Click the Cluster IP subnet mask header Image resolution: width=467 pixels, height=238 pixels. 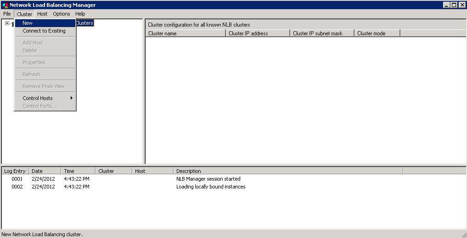[322, 33]
